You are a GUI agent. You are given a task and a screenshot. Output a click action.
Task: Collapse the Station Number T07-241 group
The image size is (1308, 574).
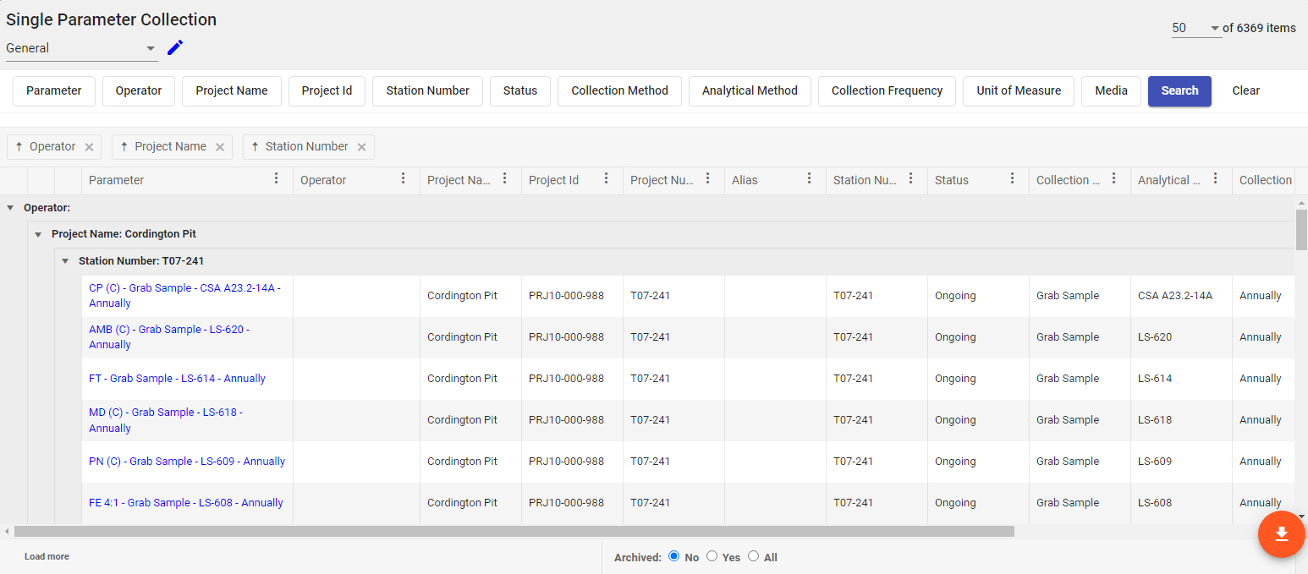tap(65, 261)
